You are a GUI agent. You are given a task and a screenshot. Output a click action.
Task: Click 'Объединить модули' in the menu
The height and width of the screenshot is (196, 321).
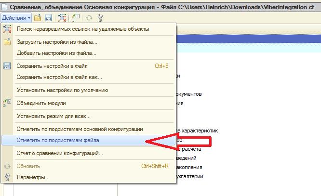click(x=41, y=103)
